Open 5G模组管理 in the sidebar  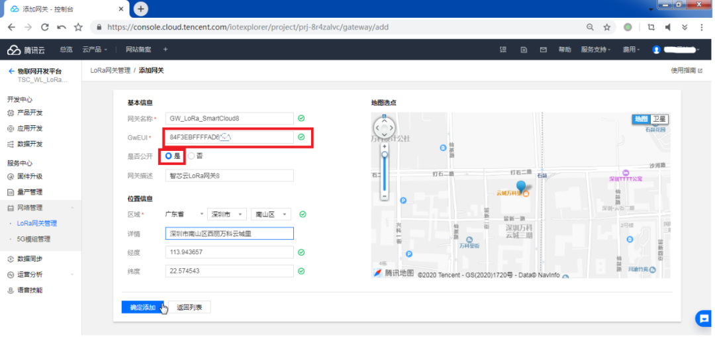[x=34, y=239]
